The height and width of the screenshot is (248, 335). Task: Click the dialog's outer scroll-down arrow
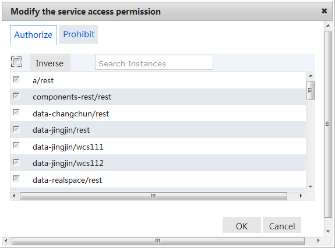tap(328, 231)
